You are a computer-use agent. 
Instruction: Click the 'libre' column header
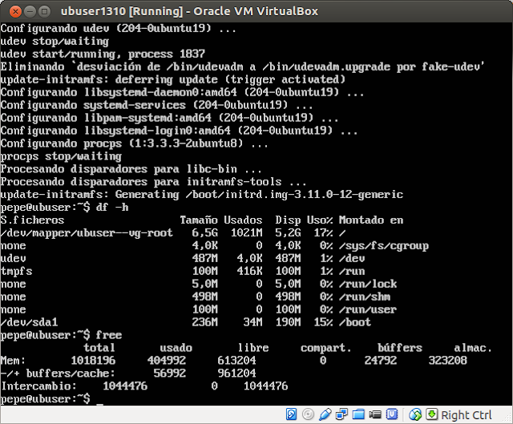coord(253,348)
